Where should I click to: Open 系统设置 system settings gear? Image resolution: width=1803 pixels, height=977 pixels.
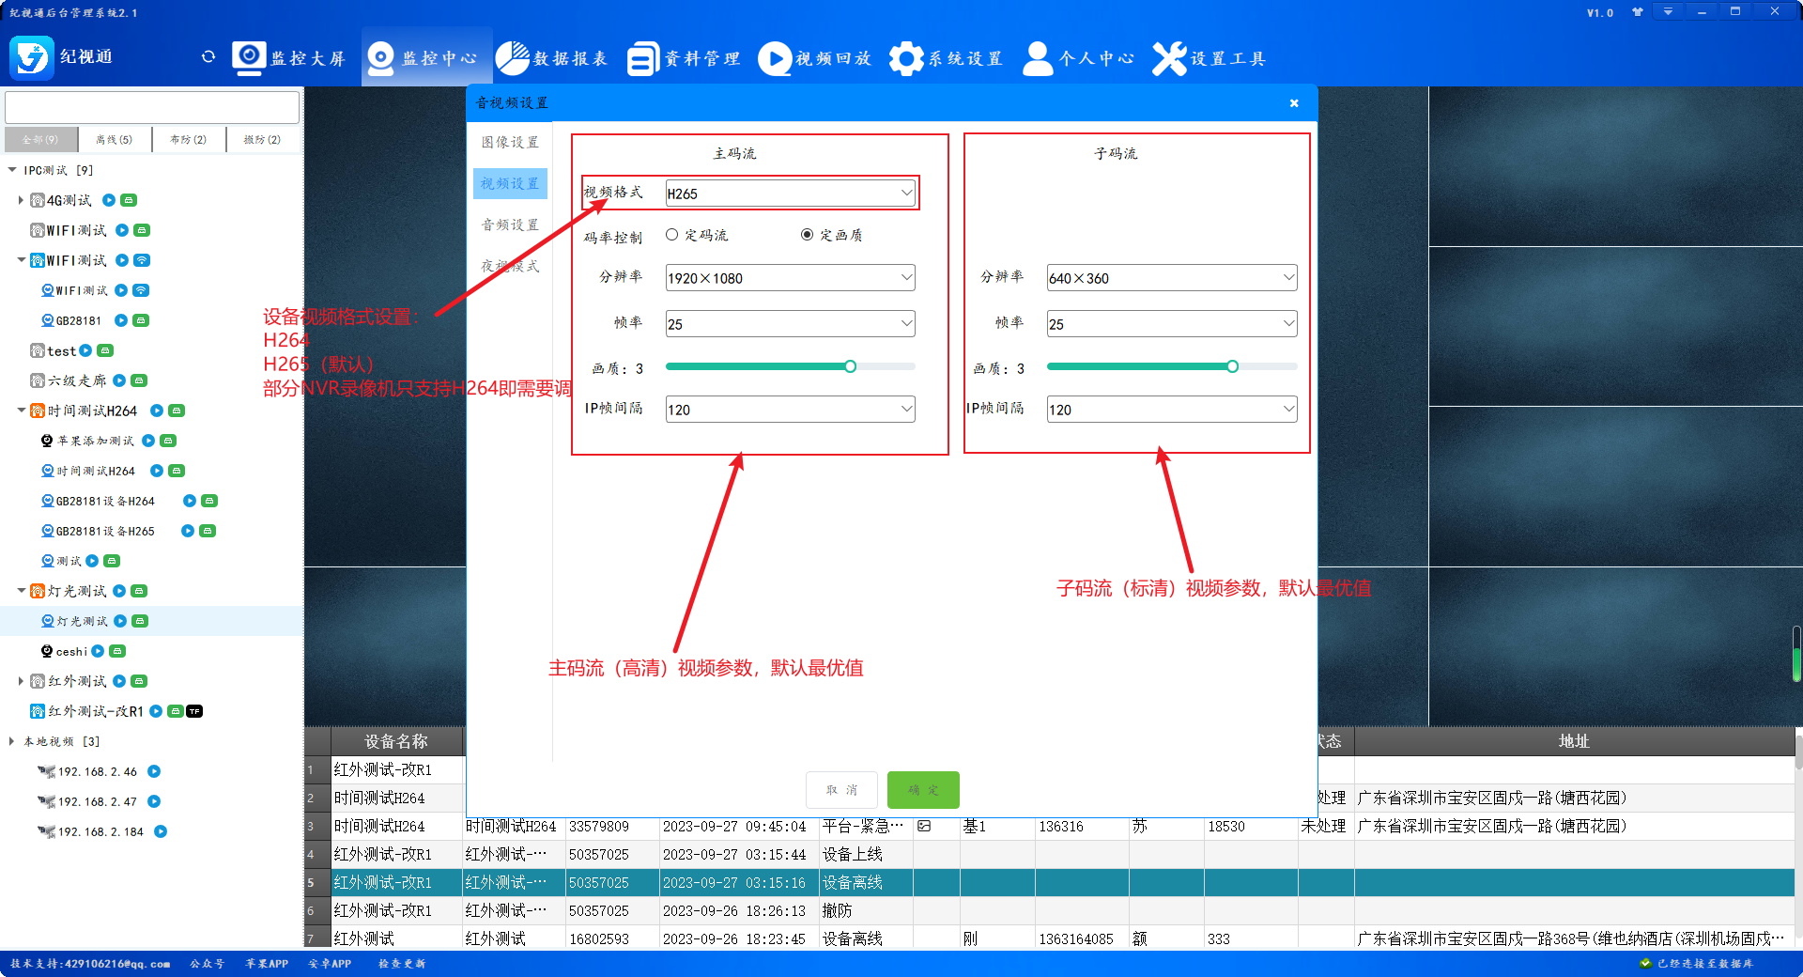pyautogui.click(x=906, y=58)
